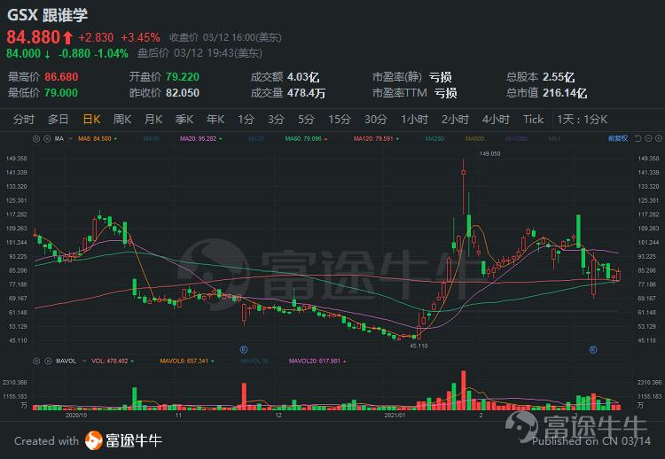Expand the MAVOL indicator dropdown
Image resolution: width=665 pixels, height=459 pixels.
click(84, 361)
